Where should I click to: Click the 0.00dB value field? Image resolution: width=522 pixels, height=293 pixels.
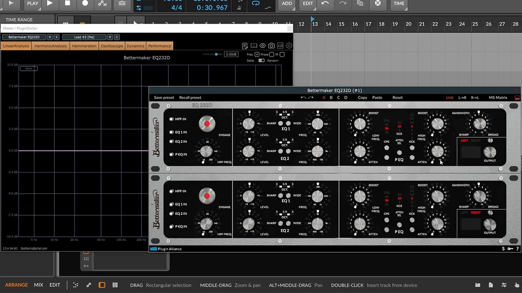pos(231,54)
